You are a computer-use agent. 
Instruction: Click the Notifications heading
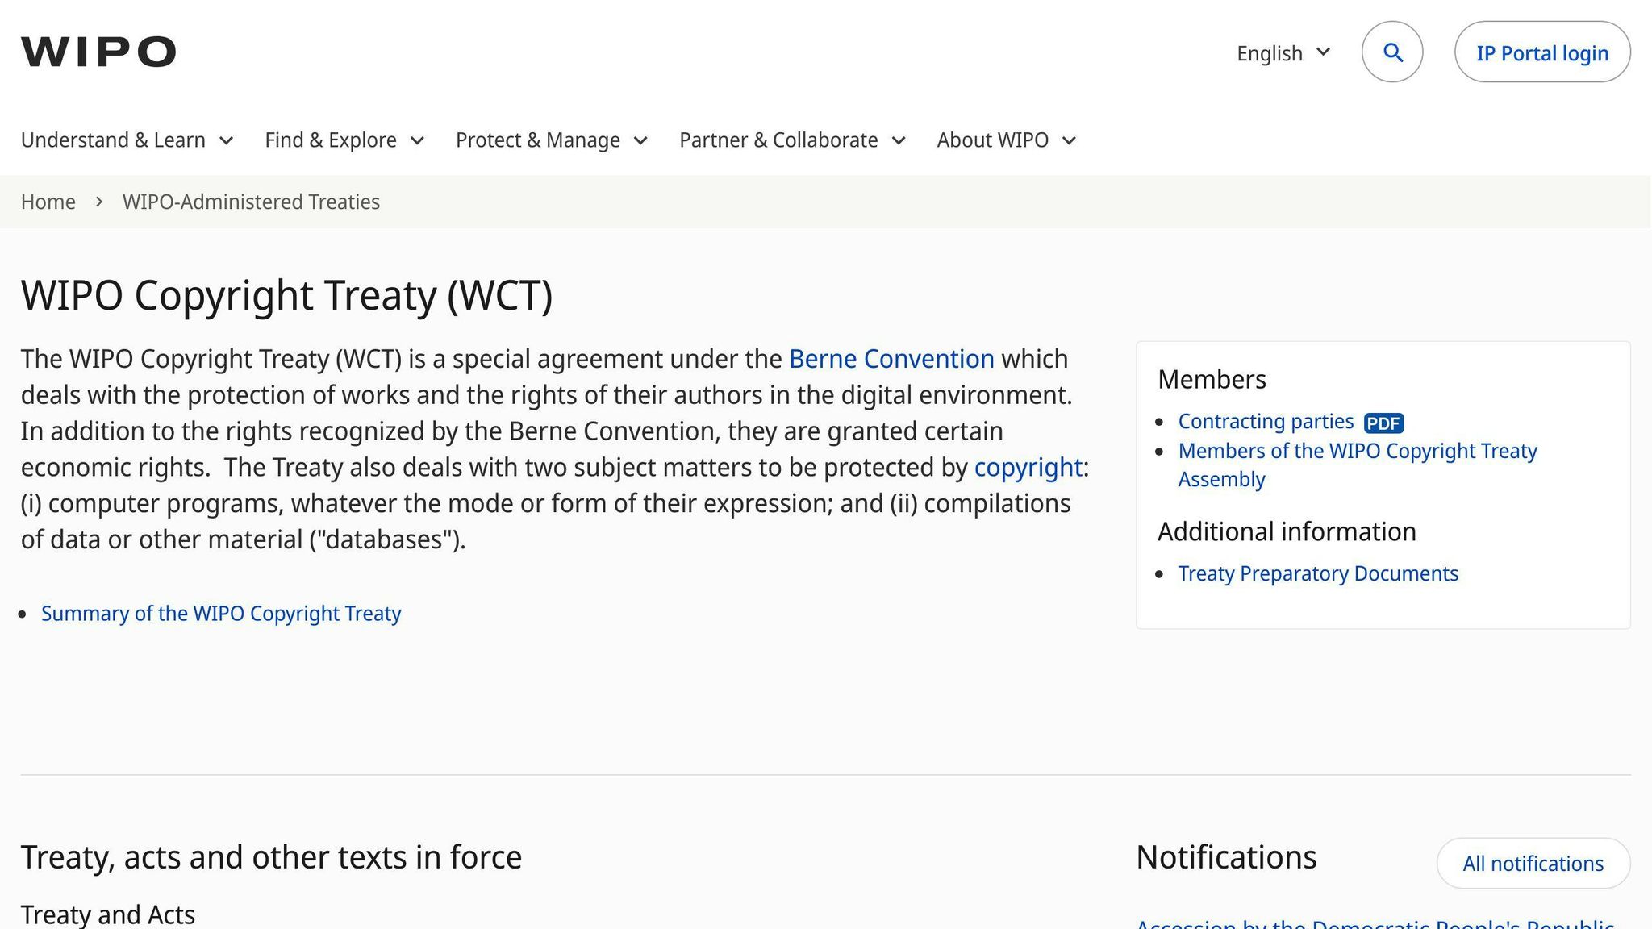point(1226,857)
